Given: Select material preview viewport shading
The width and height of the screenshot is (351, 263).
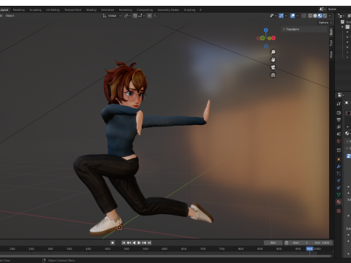Looking at the screenshot, I should coord(320,15).
